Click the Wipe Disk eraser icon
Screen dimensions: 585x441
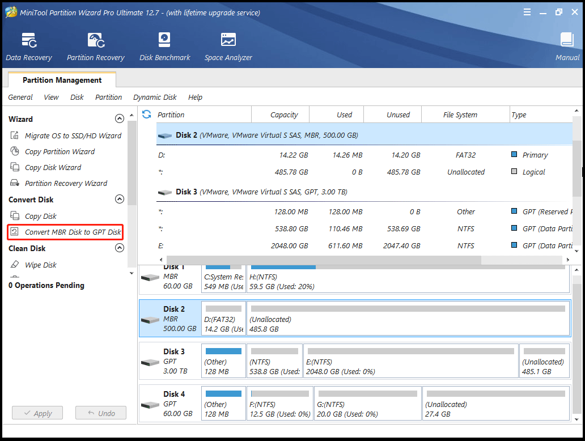coord(15,264)
